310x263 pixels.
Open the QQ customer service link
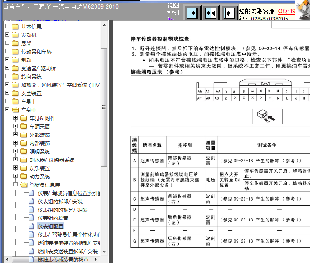pyautogui.click(x=286, y=11)
